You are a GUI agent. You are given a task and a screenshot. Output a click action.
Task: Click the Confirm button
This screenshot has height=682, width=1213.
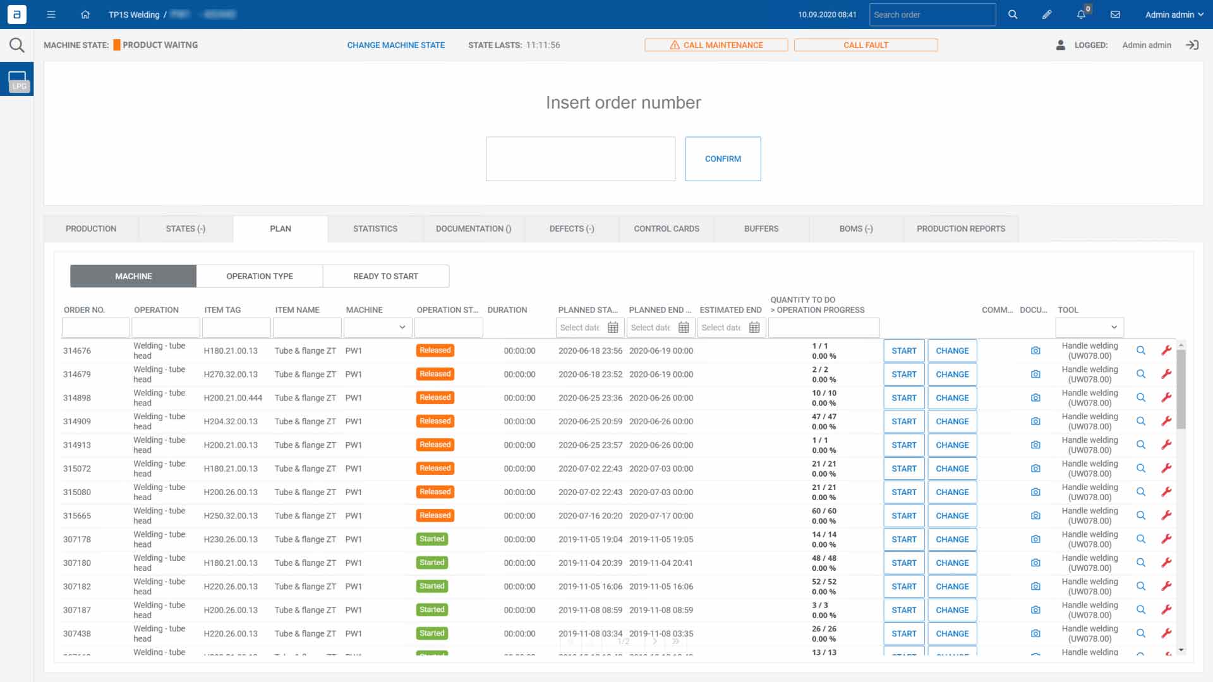723,159
